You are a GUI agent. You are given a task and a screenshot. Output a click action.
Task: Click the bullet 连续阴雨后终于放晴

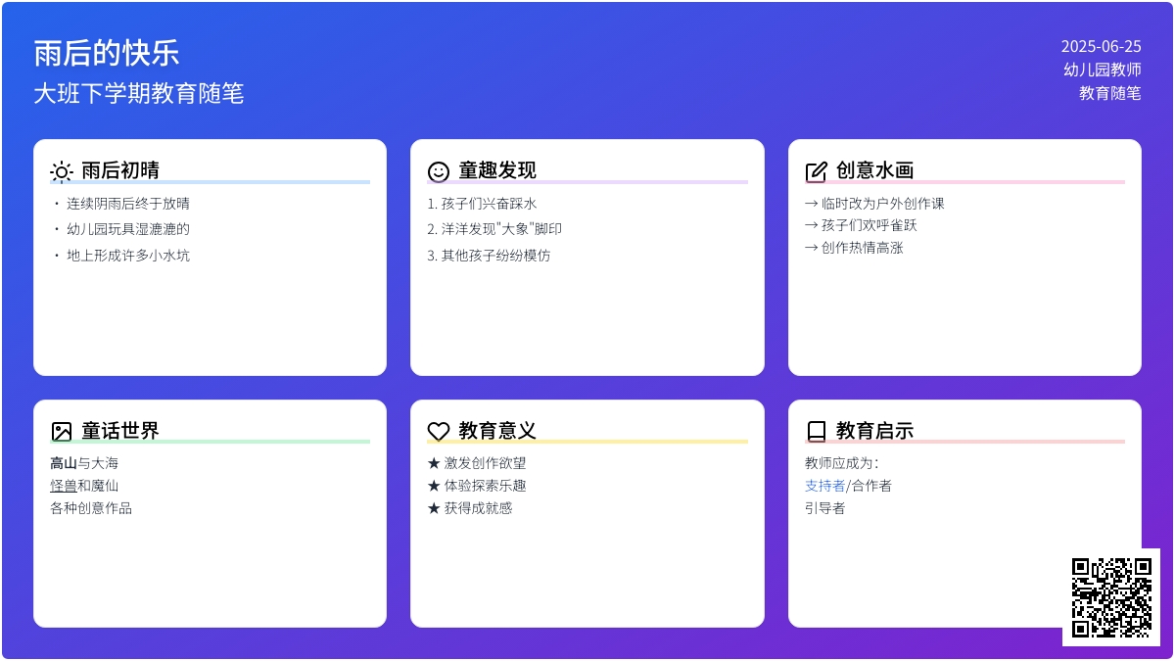point(128,204)
